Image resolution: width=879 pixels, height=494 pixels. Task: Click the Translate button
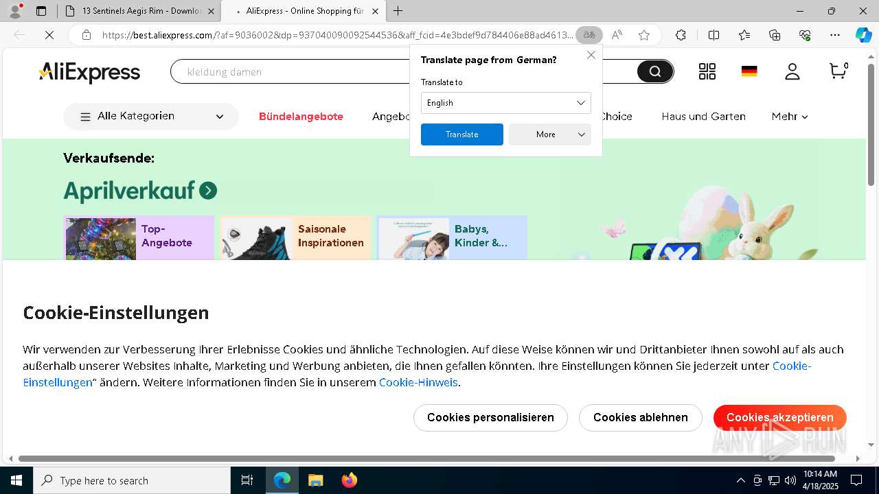[x=461, y=134]
